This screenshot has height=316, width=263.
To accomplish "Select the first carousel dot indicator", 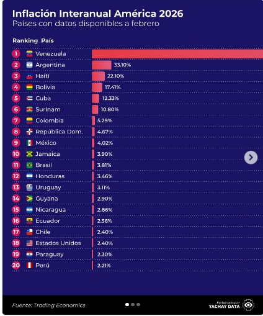I will [x=127, y=304].
